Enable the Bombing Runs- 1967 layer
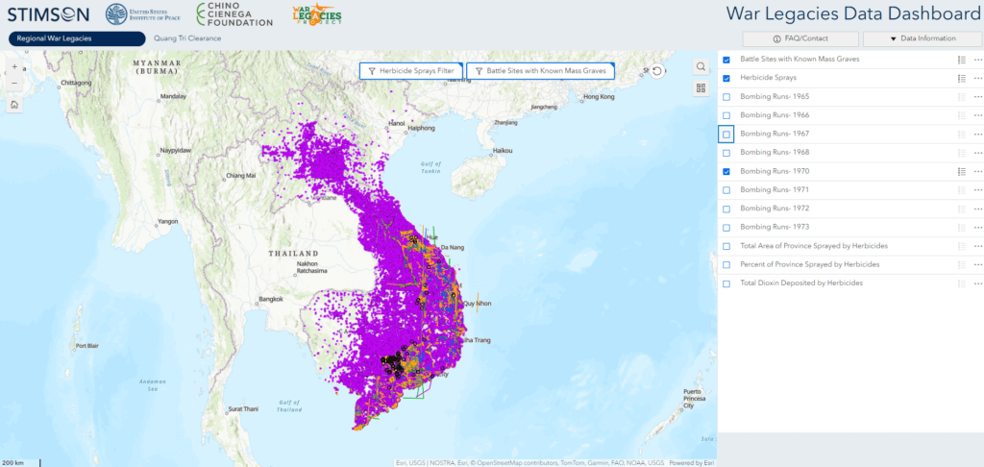The image size is (984, 467). [x=726, y=135]
